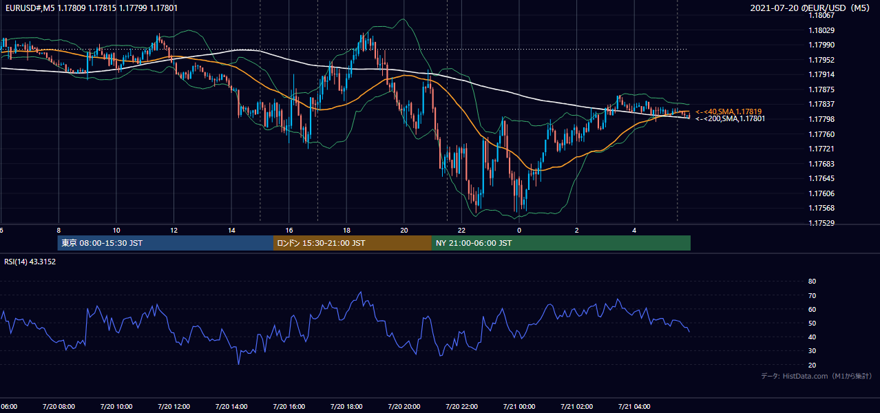This screenshot has width=880, height=413.
Task: Click the 1.17837 price axis label
Action: point(821,105)
